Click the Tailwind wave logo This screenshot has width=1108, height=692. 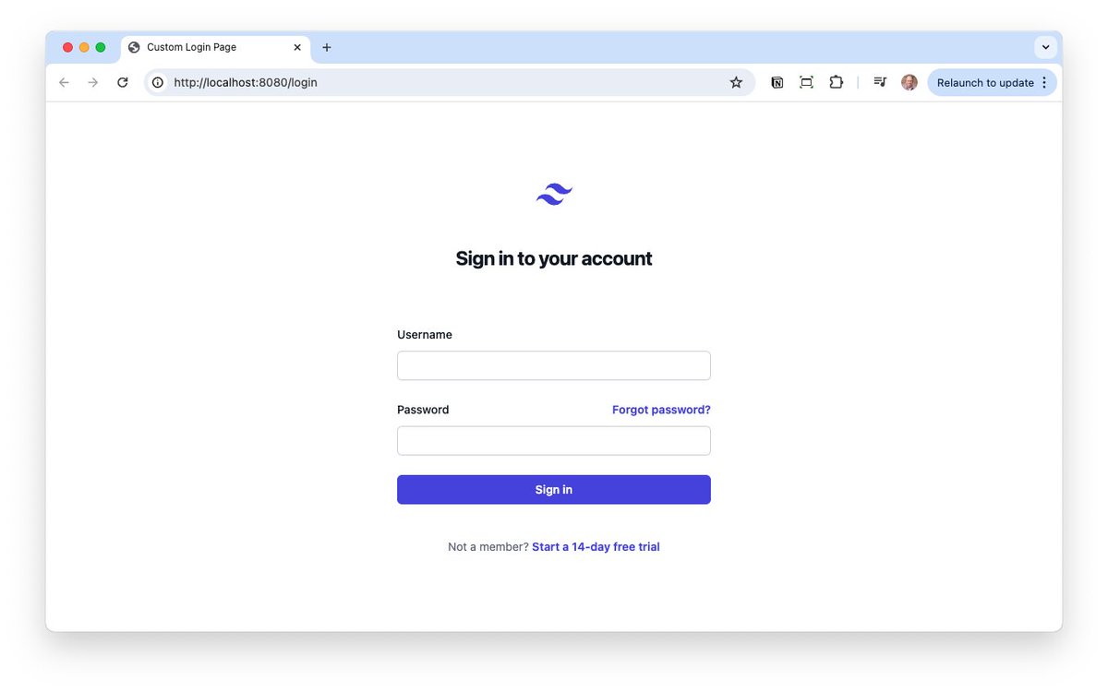[x=554, y=194]
